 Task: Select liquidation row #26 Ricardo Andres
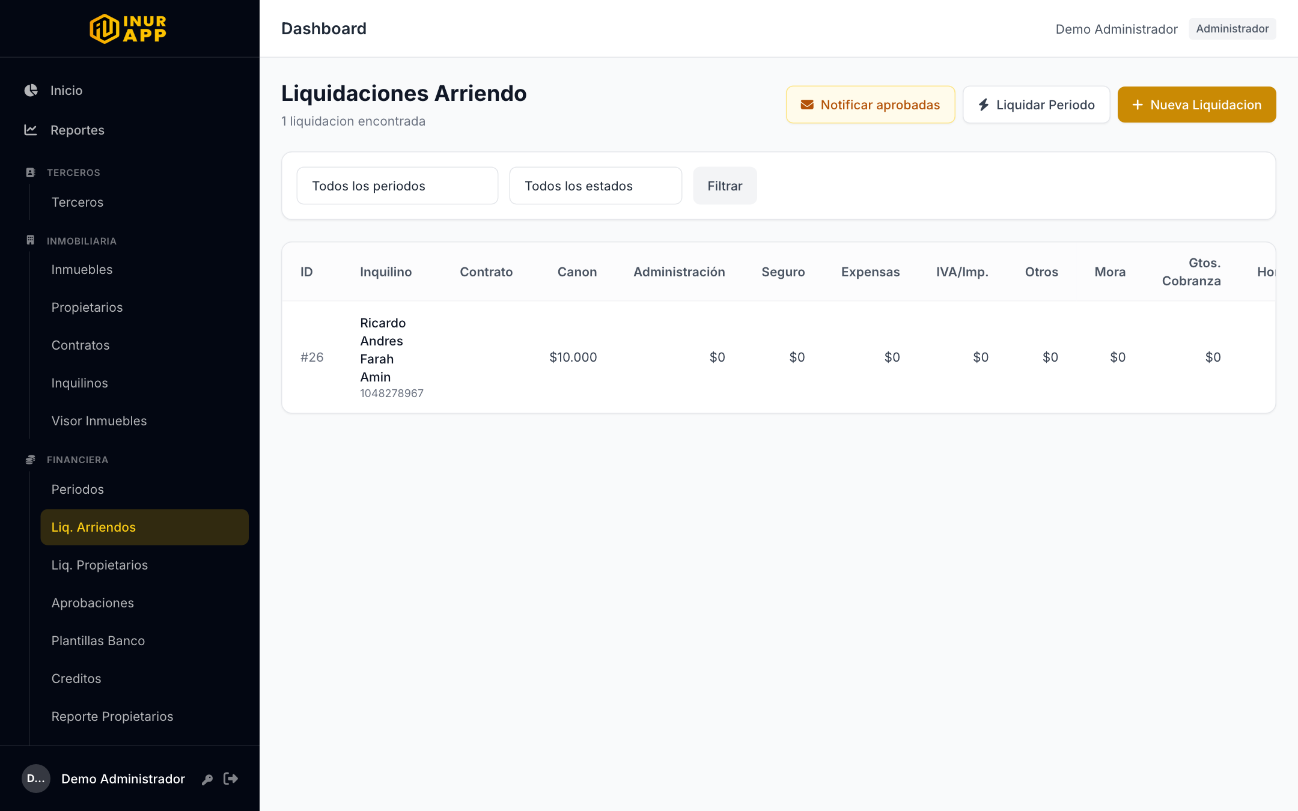[x=778, y=357]
